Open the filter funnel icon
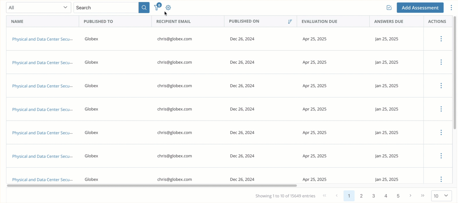The image size is (458, 203). tap(157, 8)
